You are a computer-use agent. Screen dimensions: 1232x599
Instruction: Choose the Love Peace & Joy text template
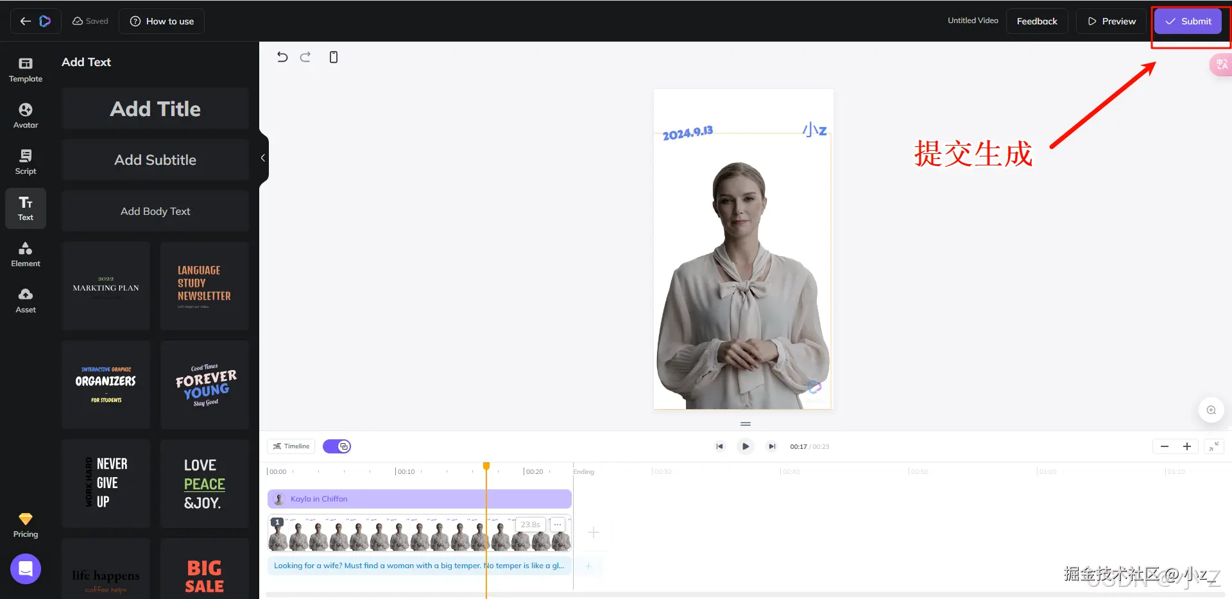tap(205, 484)
